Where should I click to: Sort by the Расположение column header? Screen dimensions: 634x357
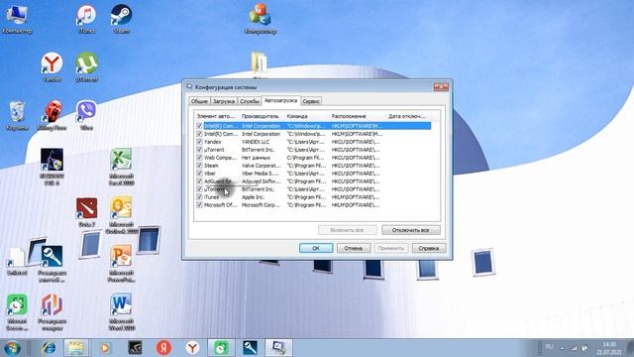[x=358, y=116]
